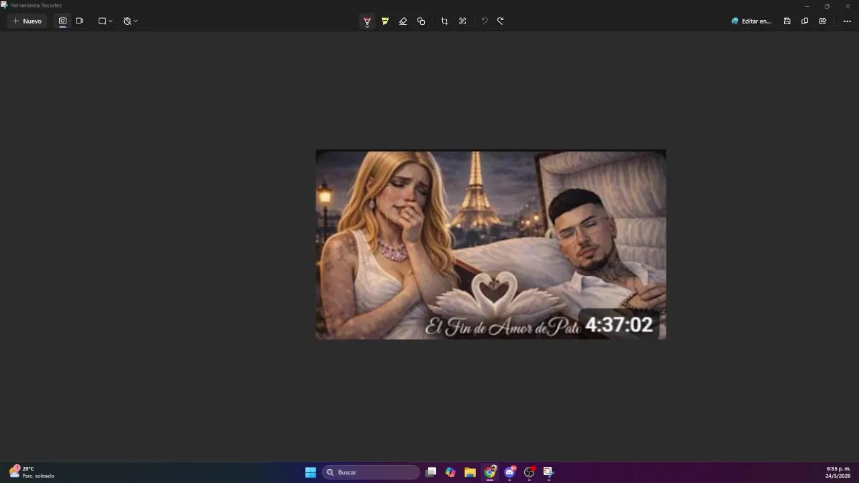Screen dimensions: 859x483
Task: Click the Buscar taskbar search box
Action: (x=370, y=472)
